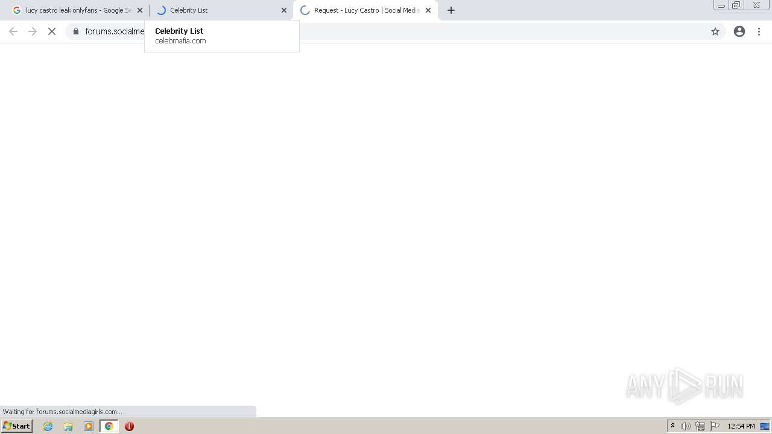Go back to the previous page
The image size is (772, 434).
[13, 31]
